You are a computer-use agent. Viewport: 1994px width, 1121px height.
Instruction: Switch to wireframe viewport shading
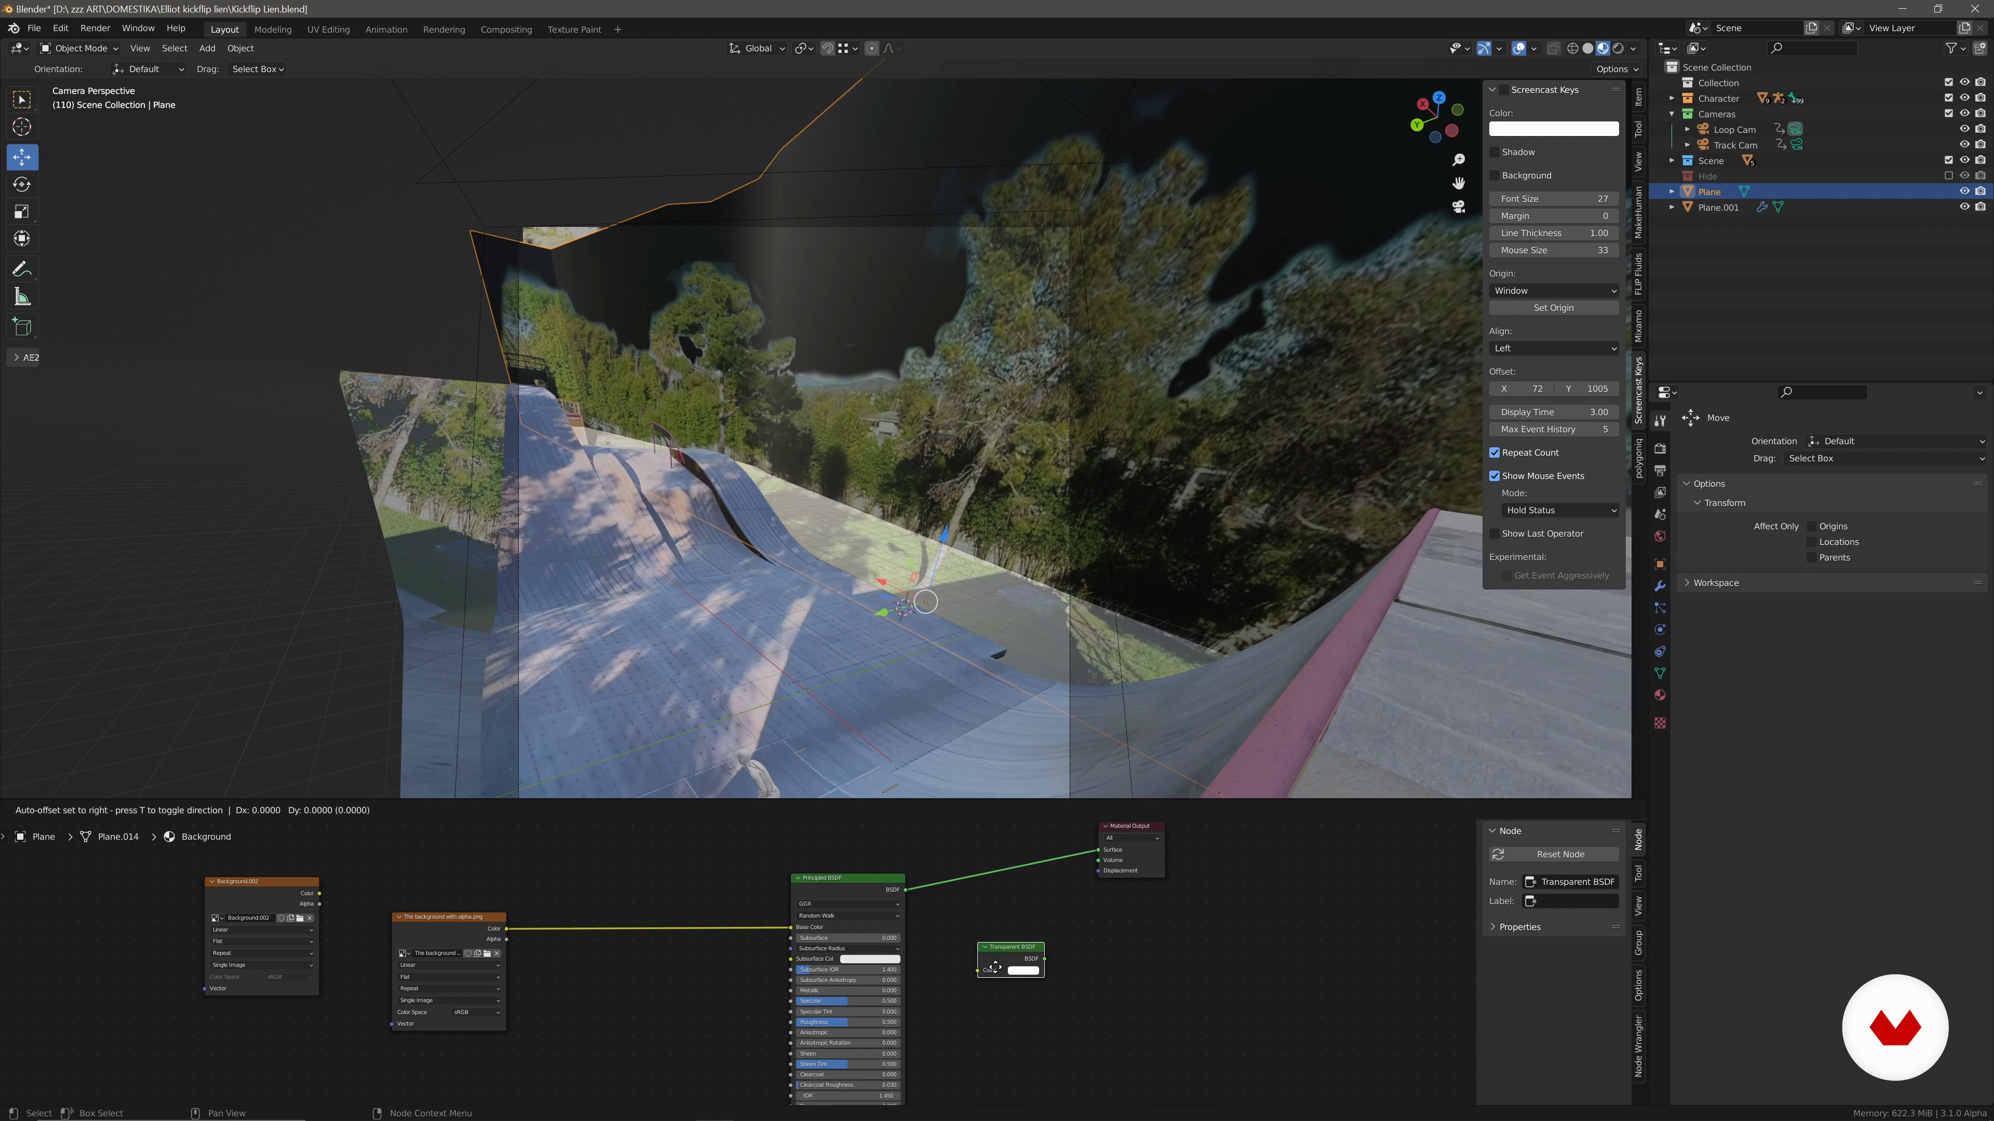[1573, 48]
